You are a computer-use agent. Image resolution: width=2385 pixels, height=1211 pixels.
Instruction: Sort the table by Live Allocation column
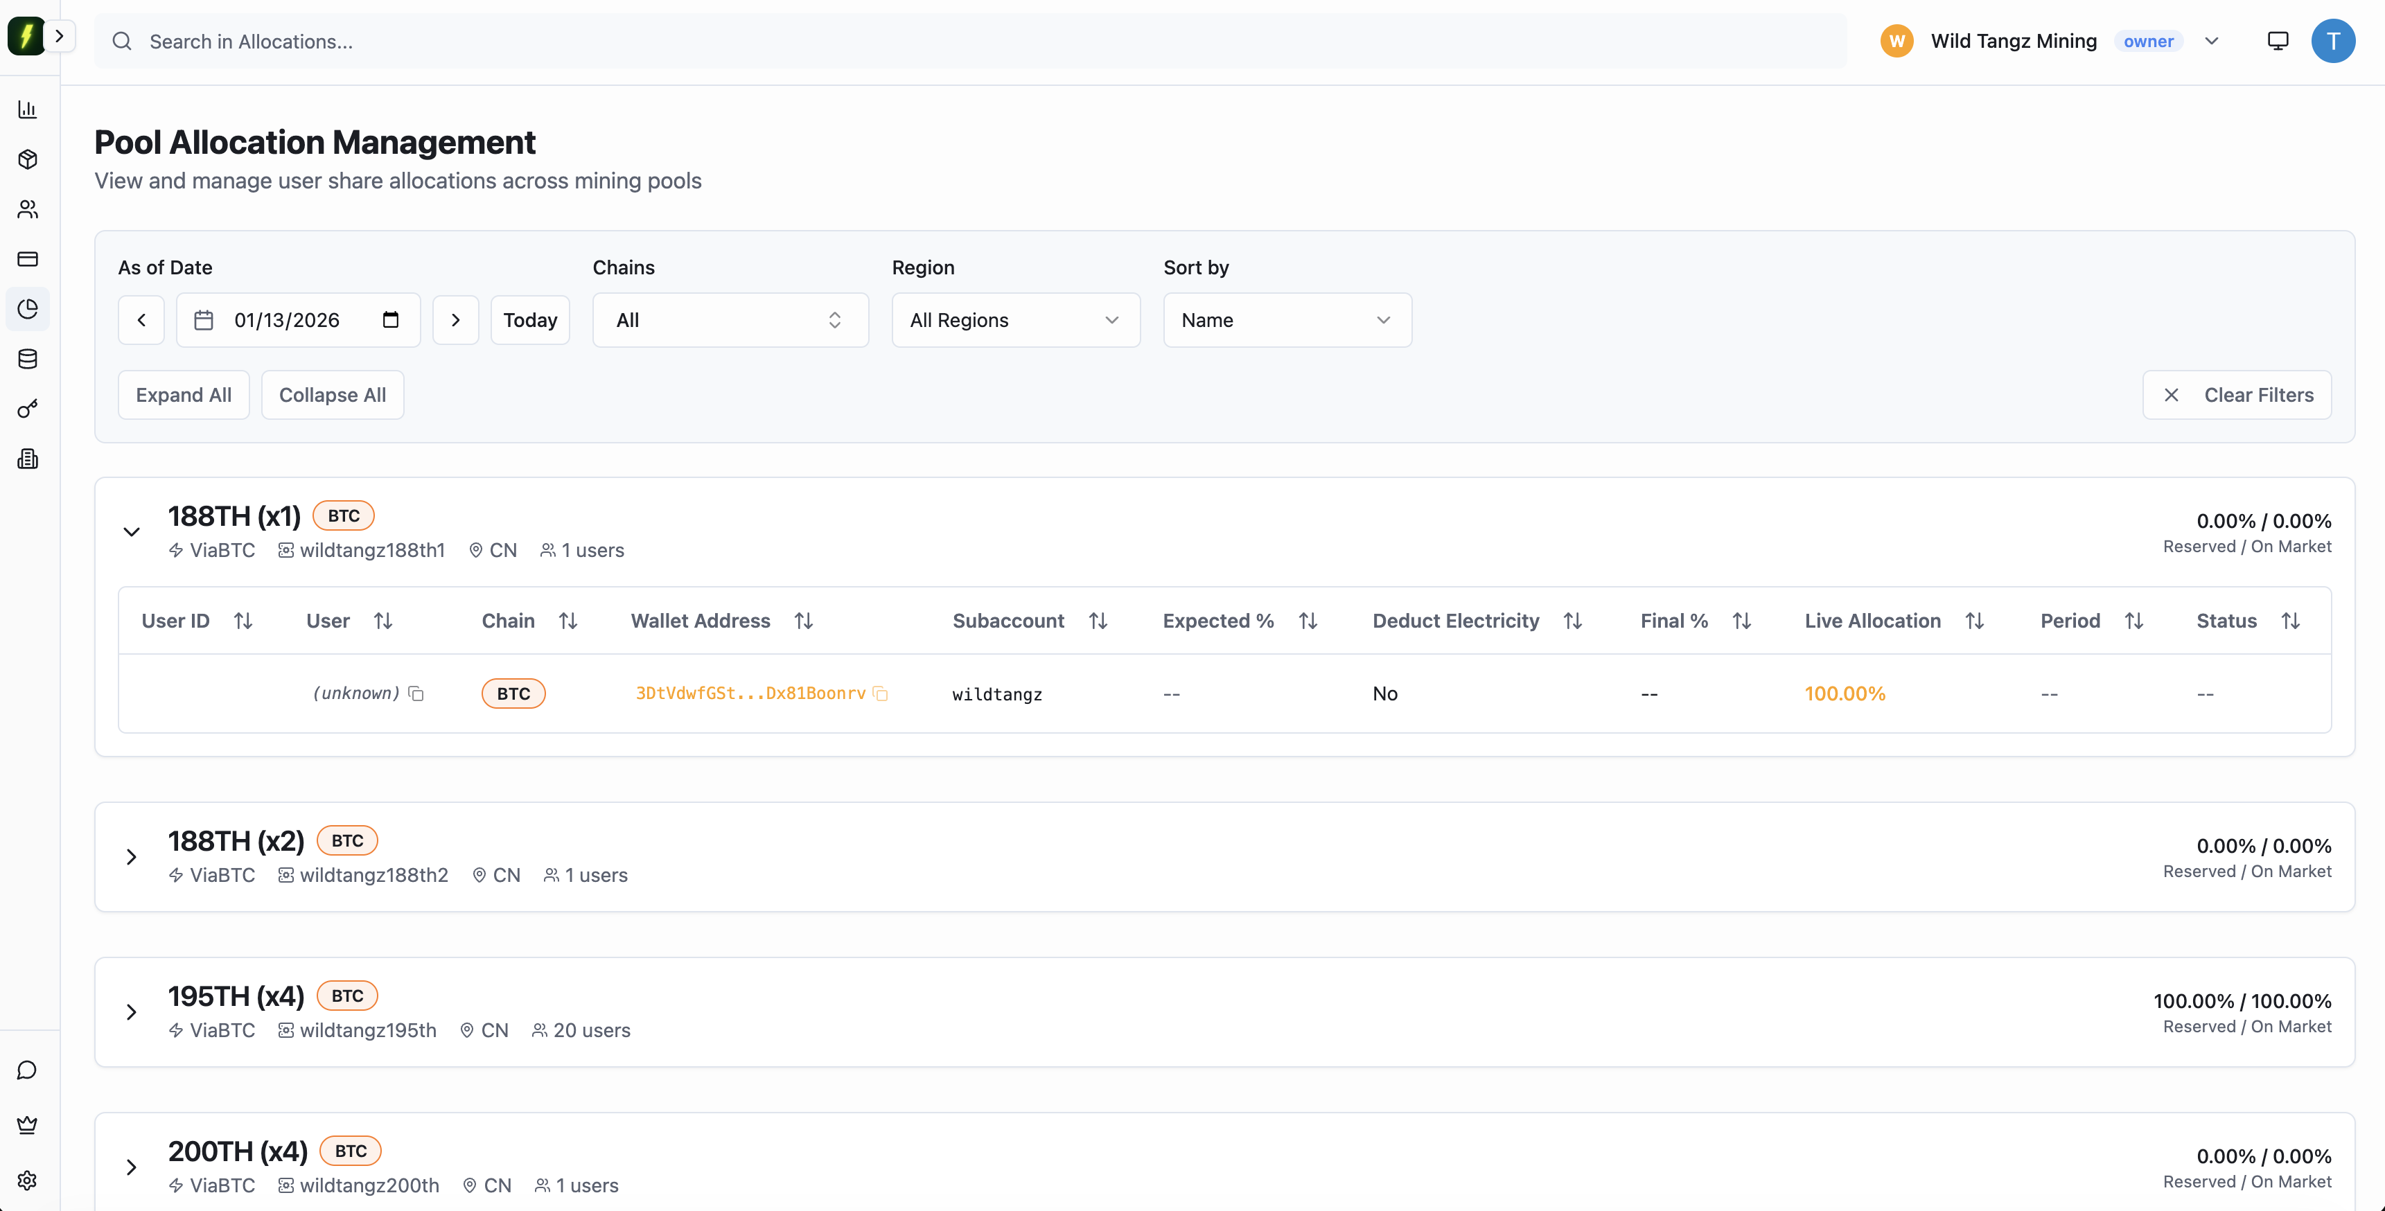[1975, 621]
